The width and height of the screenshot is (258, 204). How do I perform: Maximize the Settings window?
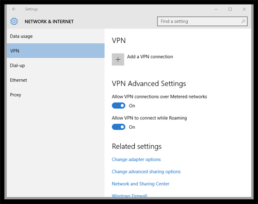click(x=230, y=9)
